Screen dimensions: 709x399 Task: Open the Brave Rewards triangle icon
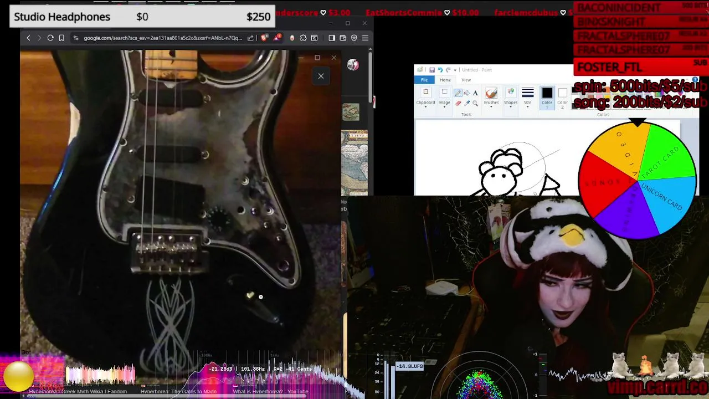pos(276,38)
